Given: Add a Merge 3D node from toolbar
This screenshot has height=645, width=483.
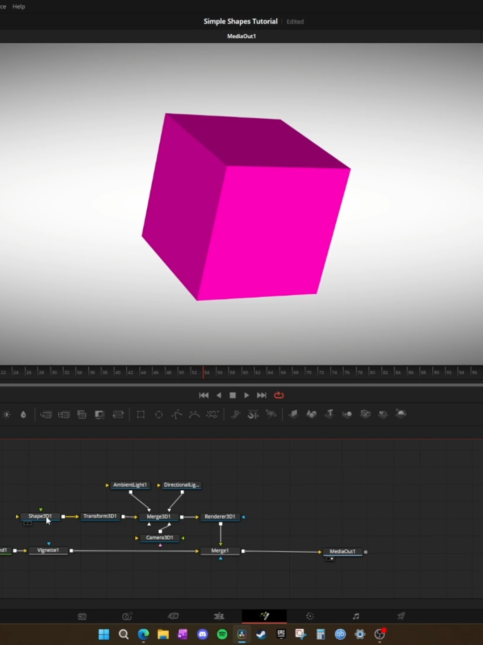Looking at the screenshot, I should (x=347, y=414).
